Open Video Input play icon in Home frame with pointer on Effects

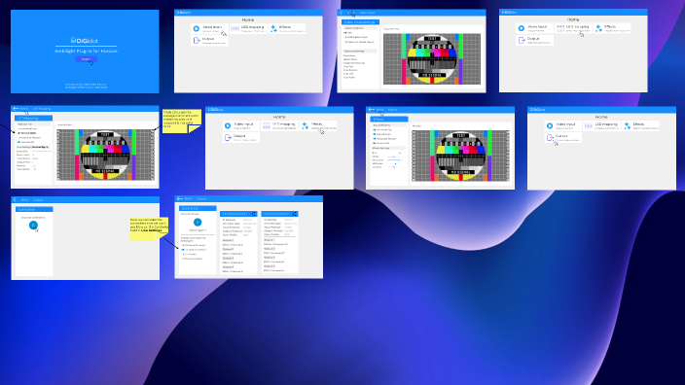click(228, 125)
